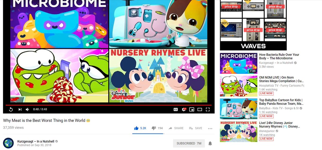Click LIVE NOW badge on Om Nom video
Viewport: 322px width, 150px height.
[266, 93]
